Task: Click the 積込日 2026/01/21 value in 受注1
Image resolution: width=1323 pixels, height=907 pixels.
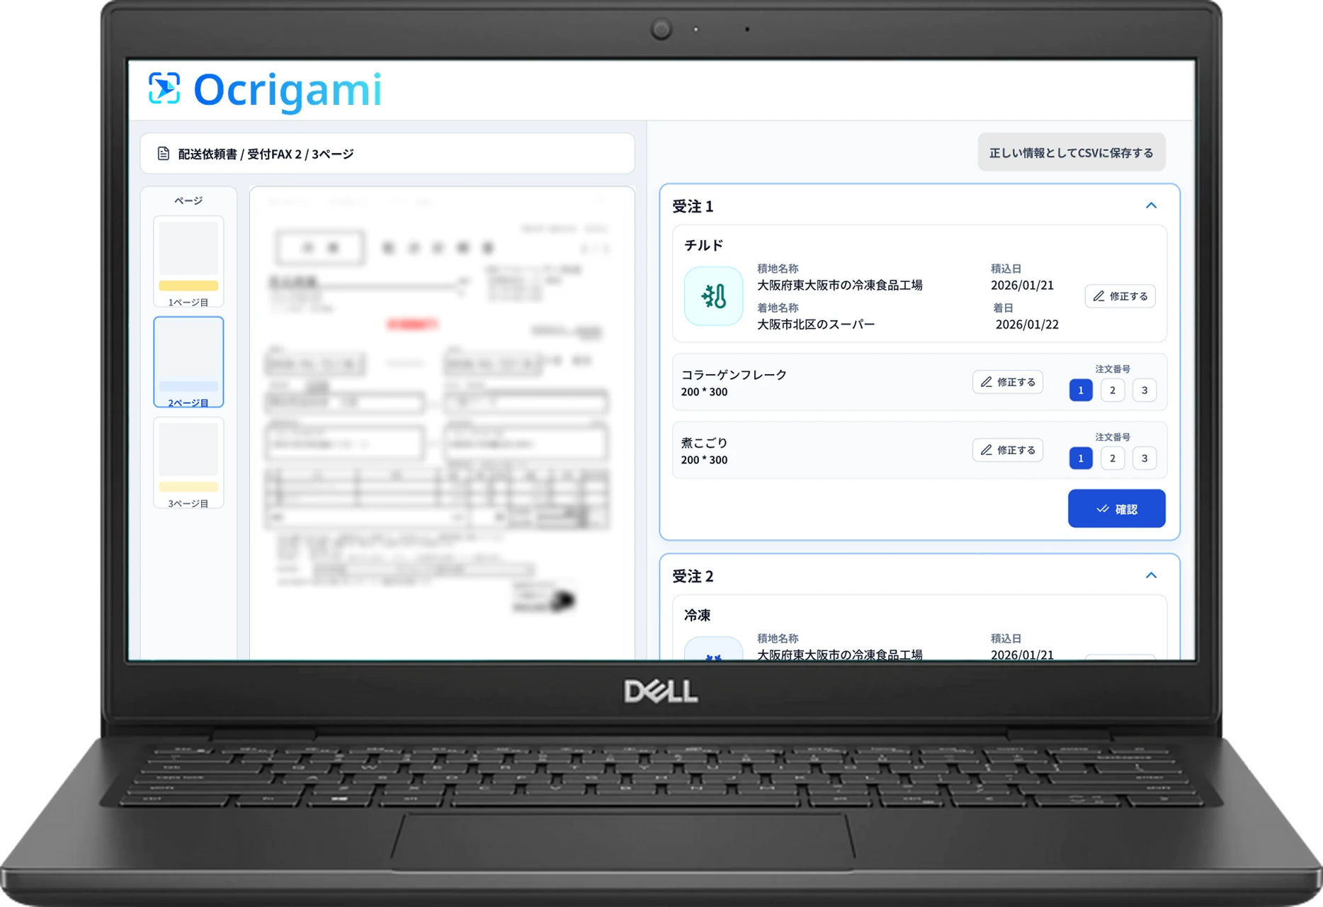Action: click(1022, 285)
